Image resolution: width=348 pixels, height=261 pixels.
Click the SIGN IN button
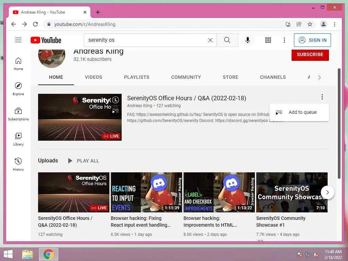tap(312, 40)
